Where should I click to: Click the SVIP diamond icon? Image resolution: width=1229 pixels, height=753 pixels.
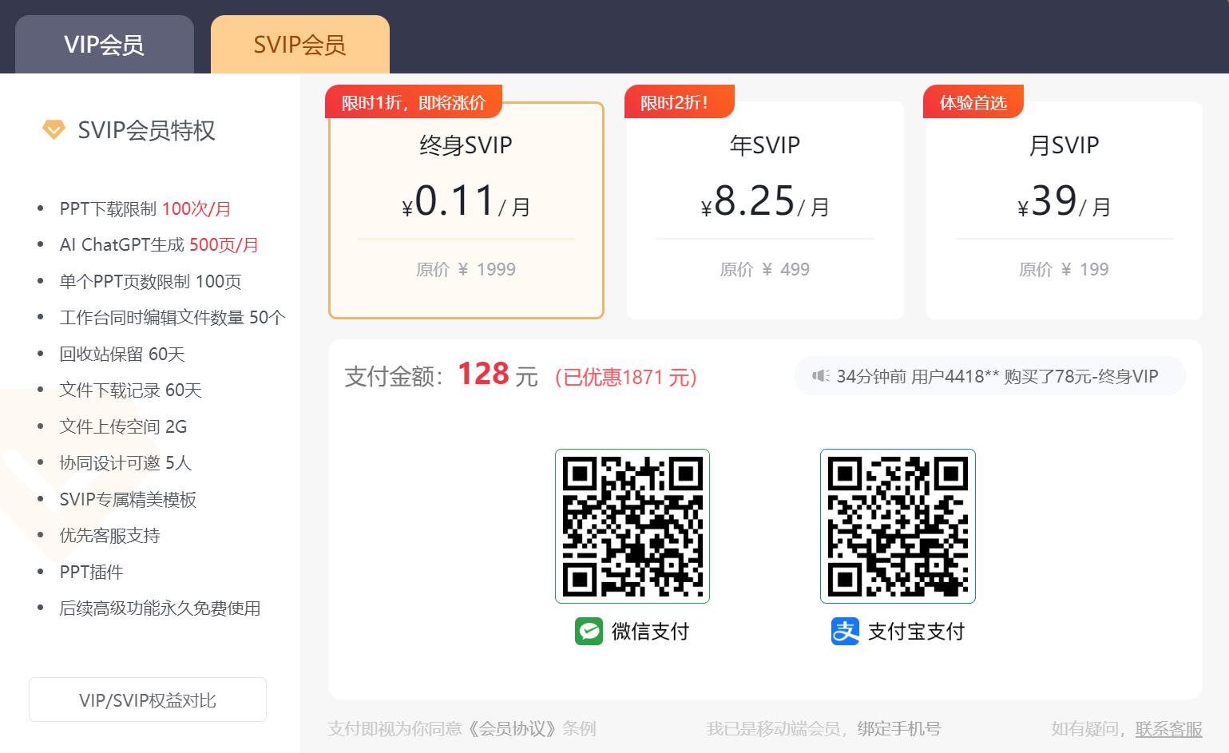[x=54, y=129]
